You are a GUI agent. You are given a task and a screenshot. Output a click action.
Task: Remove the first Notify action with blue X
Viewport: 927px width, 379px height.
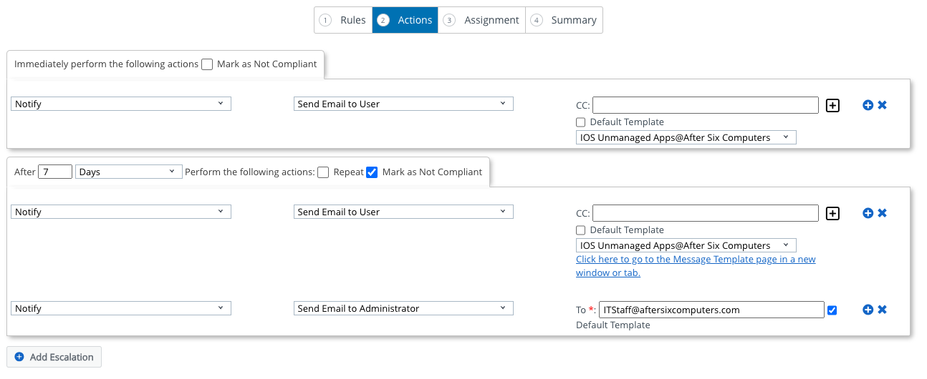click(x=882, y=105)
